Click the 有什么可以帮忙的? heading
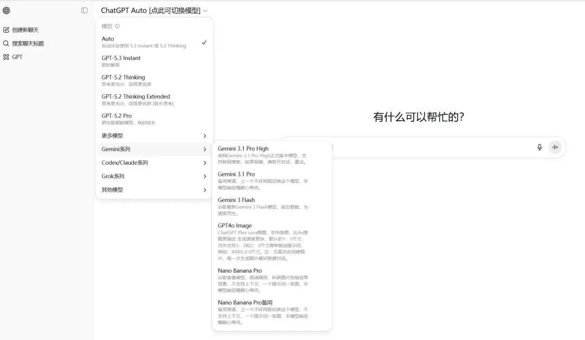 (x=419, y=117)
